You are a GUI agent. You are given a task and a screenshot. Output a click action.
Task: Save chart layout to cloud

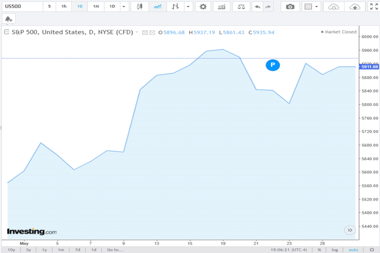(x=355, y=7)
